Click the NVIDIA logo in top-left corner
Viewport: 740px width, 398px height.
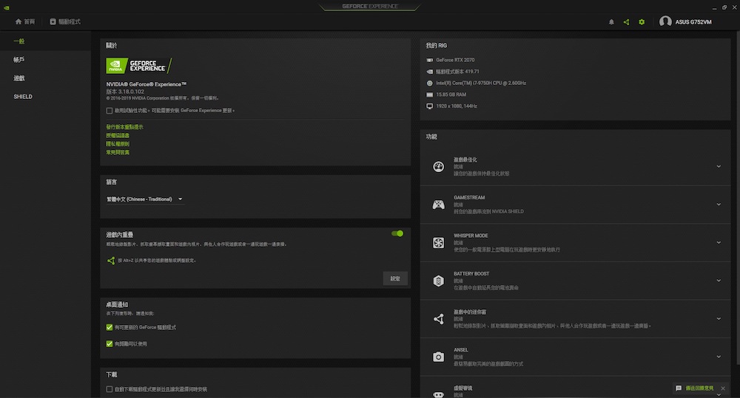[x=6, y=6]
